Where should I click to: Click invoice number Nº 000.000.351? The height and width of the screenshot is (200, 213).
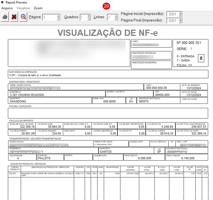click(x=189, y=43)
